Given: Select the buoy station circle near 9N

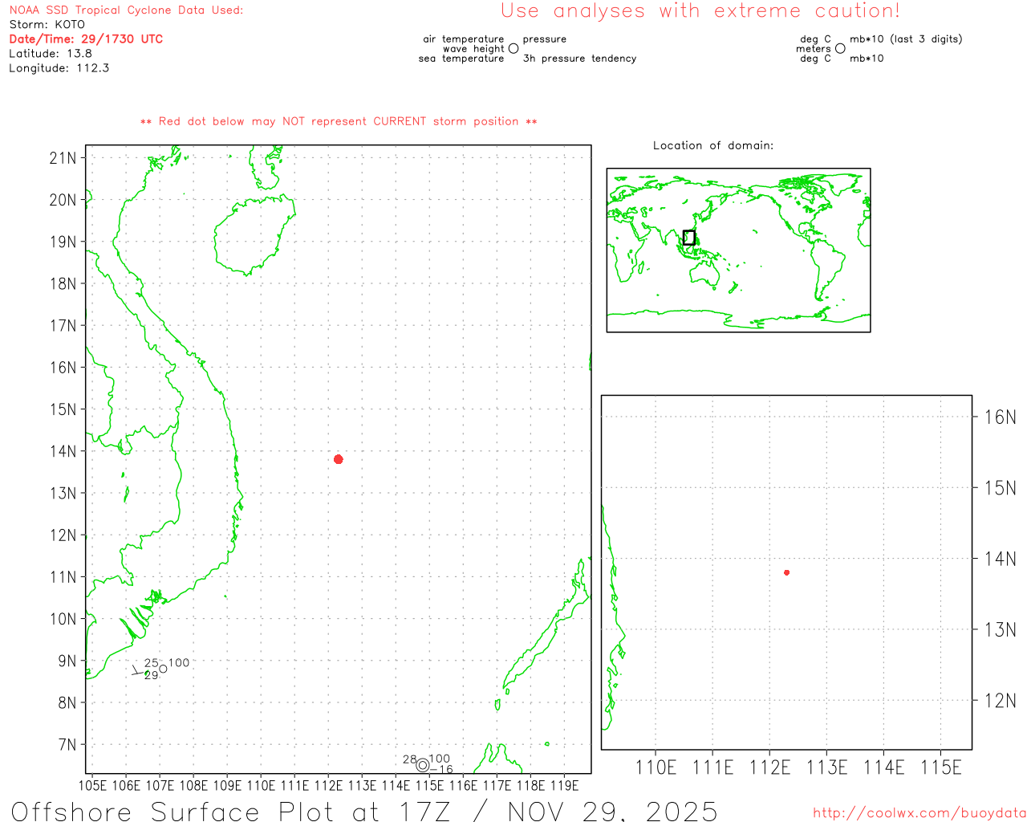Looking at the screenshot, I should click(163, 669).
